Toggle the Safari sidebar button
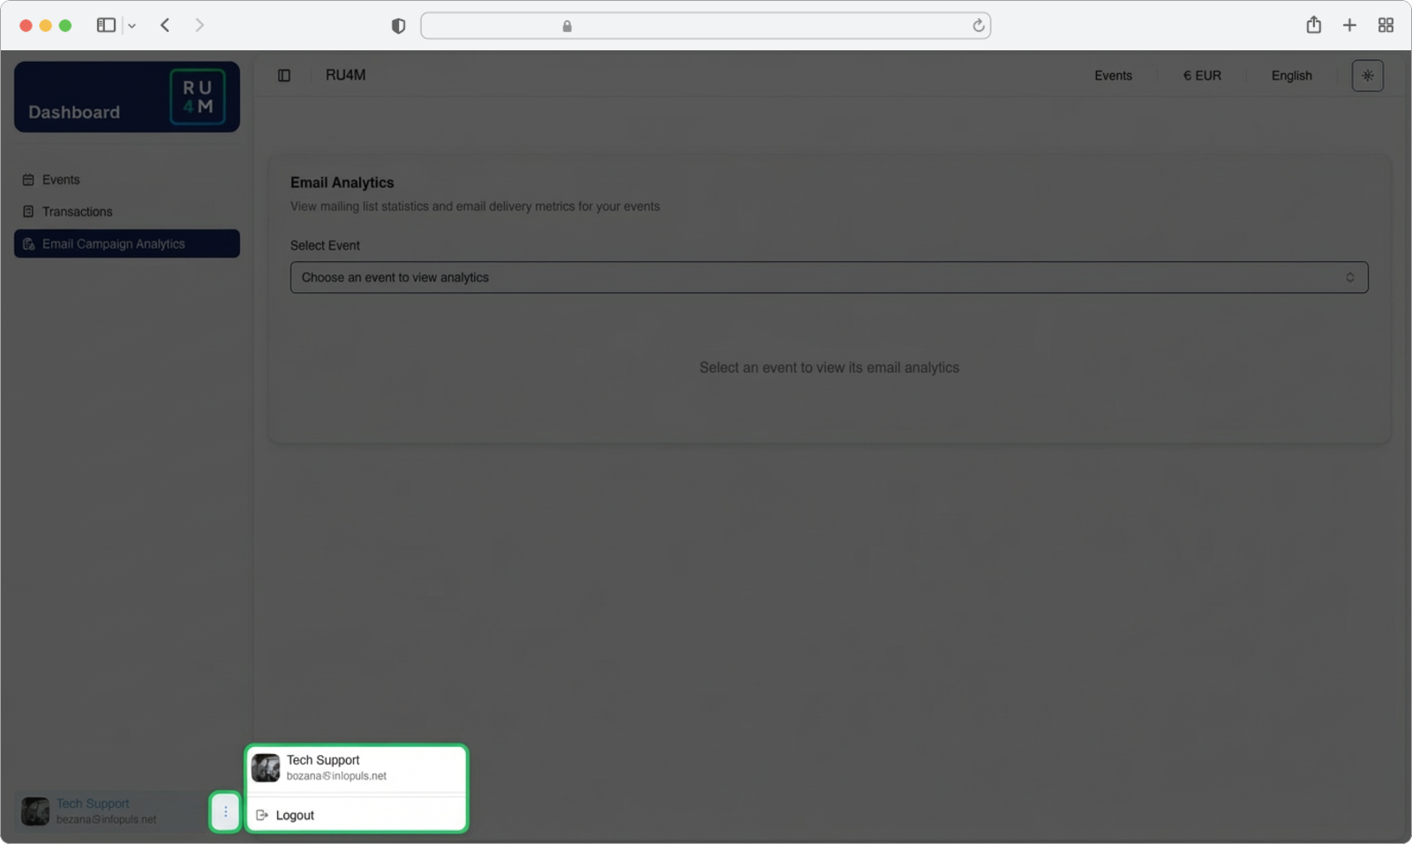Image resolution: width=1412 pixels, height=844 pixels. [106, 26]
